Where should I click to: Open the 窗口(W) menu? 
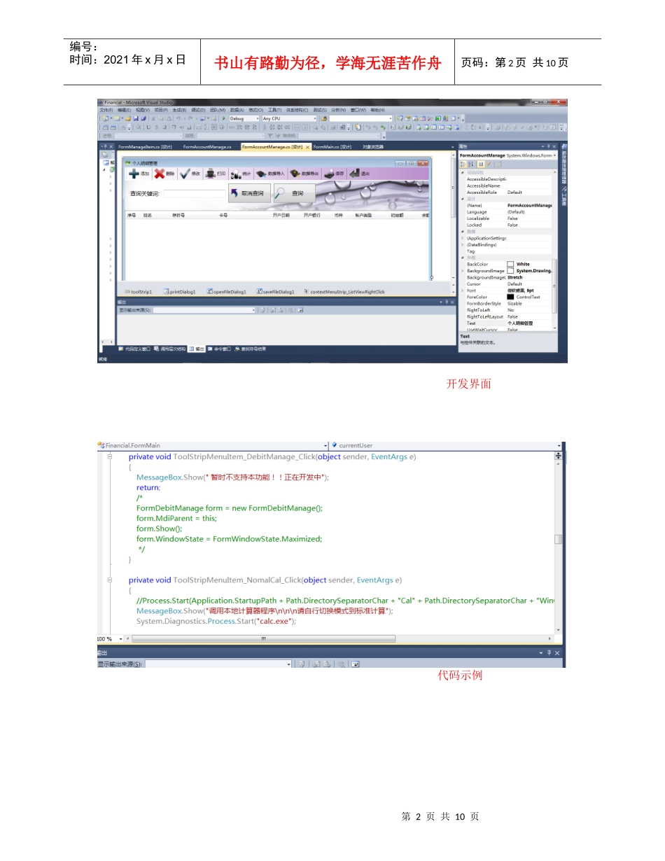358,110
